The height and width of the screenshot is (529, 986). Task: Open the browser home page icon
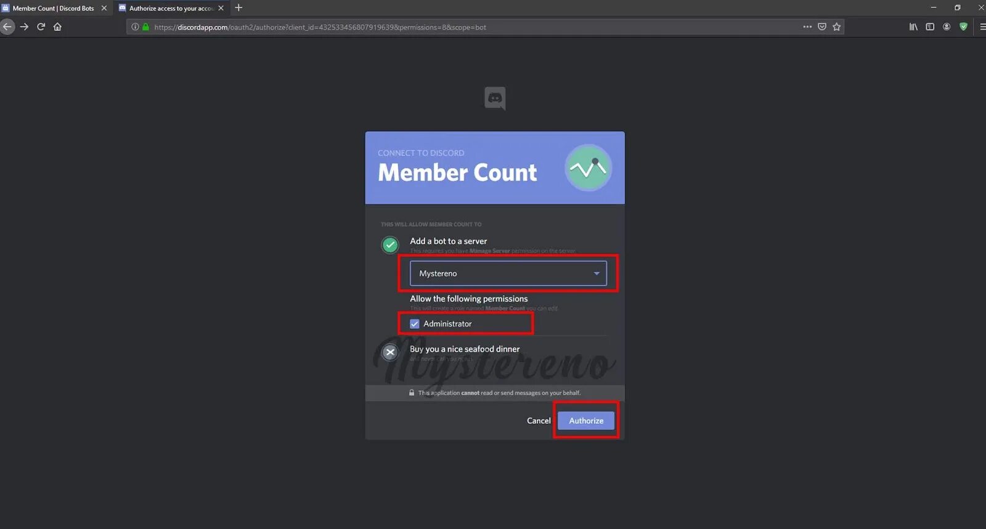57,26
